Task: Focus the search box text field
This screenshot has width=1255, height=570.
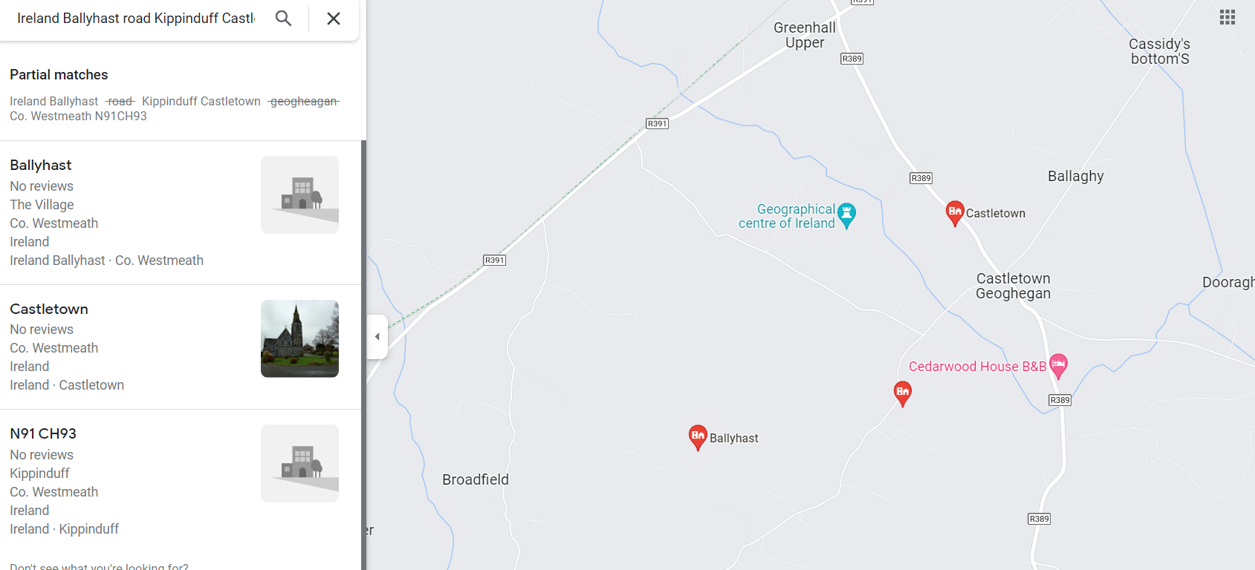Action: 136,19
